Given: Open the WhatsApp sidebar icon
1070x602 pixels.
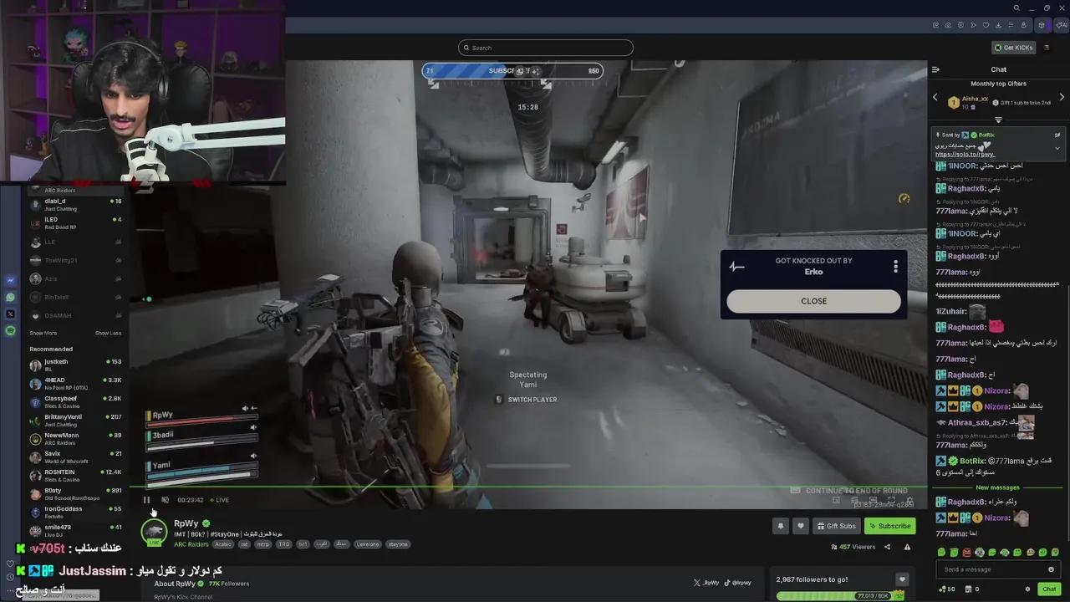Looking at the screenshot, I should pyautogui.click(x=10, y=297).
